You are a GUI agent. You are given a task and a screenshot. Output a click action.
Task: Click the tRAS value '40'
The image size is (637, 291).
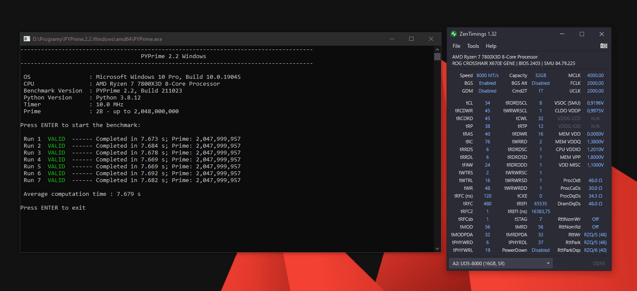tap(488, 134)
